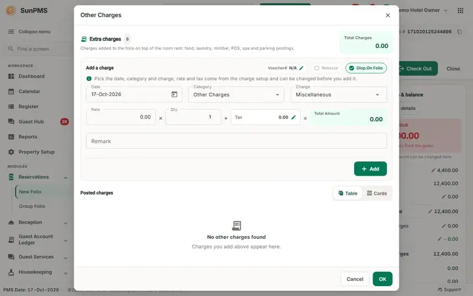Click the empty-state receipt icon
This screenshot has height=296, width=473.
236,226
